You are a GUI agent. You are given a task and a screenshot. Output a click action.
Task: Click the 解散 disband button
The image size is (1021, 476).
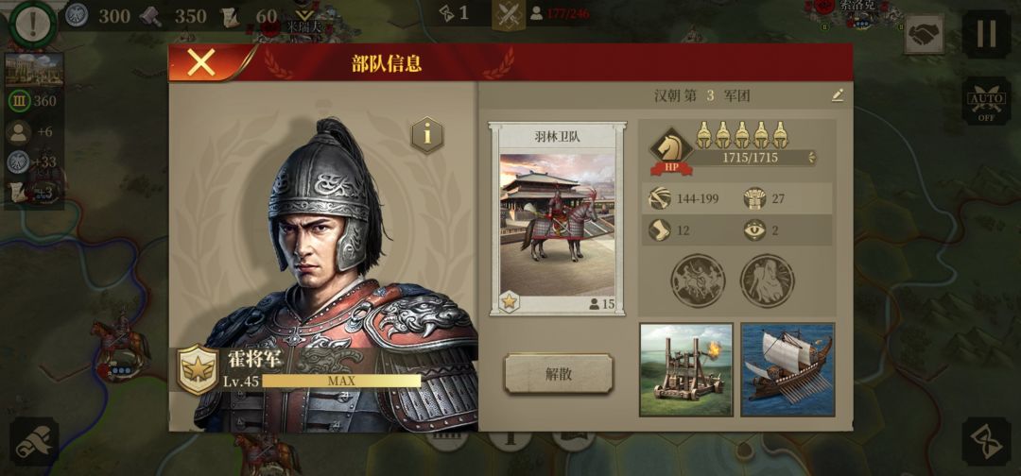(x=559, y=374)
